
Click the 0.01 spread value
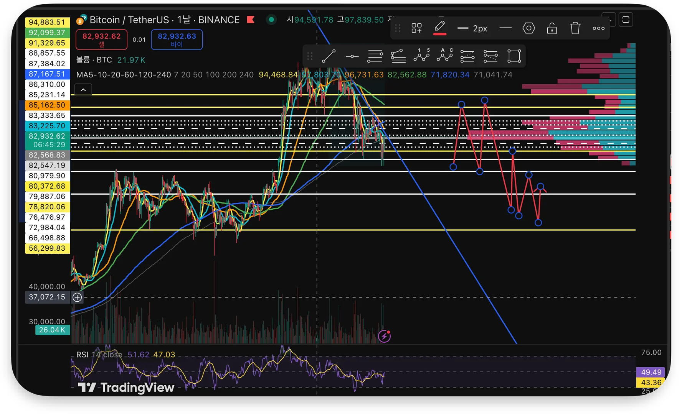pos(139,39)
